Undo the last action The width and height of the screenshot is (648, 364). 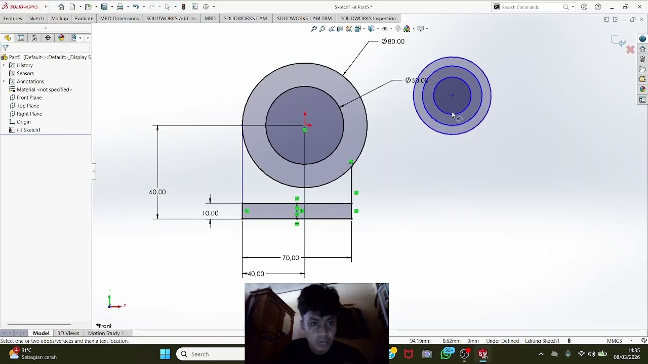click(136, 7)
